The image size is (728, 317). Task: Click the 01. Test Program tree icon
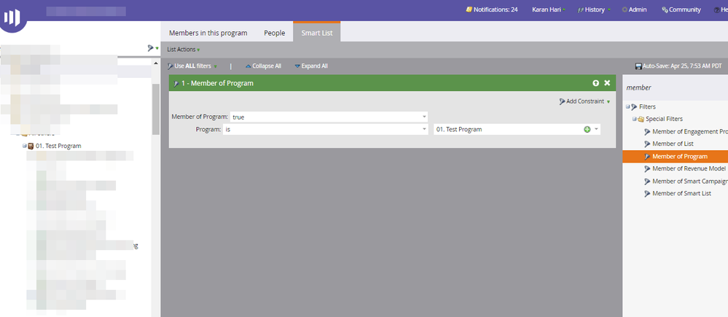coord(31,146)
